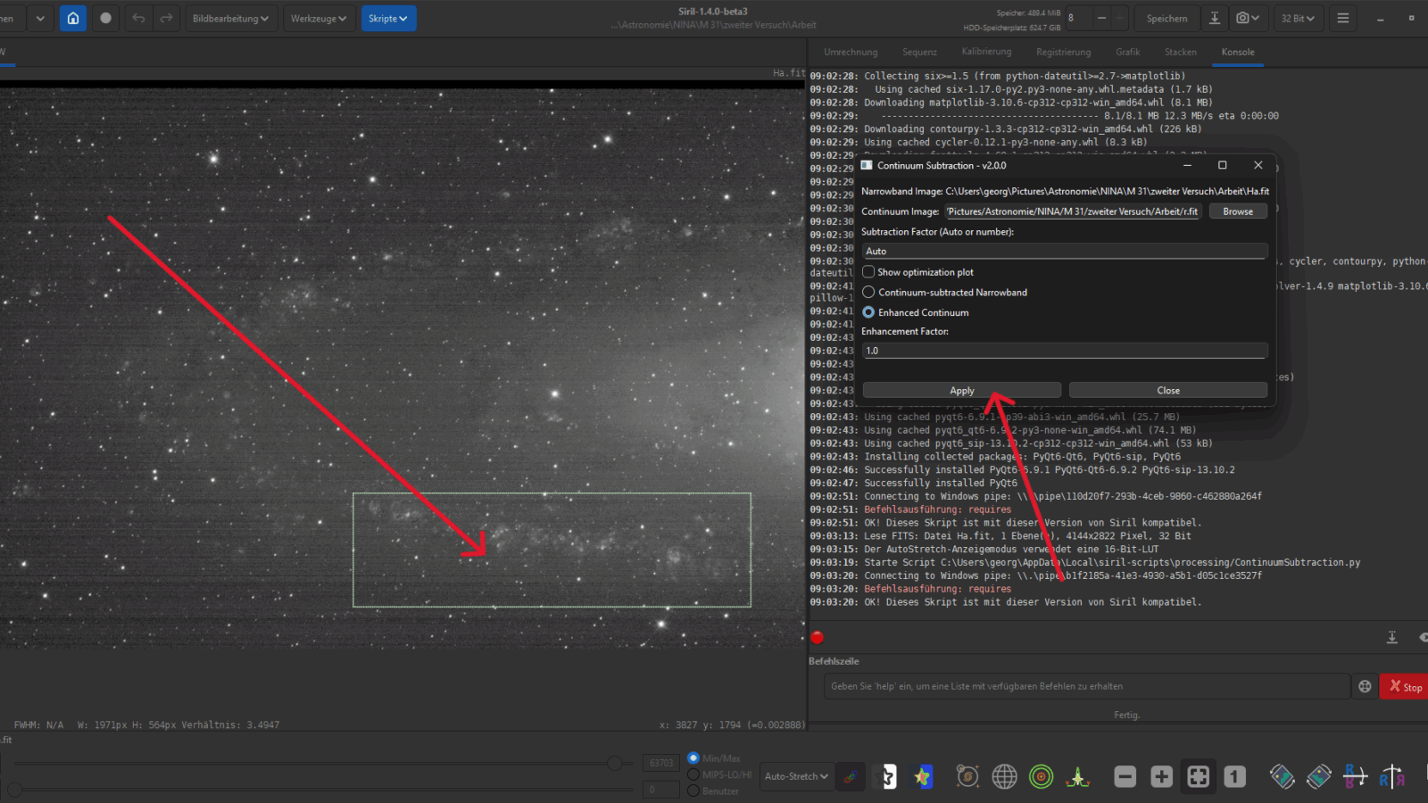Screen dimensions: 1428x803
Task: Click the Befehlszeile command input field
Action: [x=1085, y=686]
